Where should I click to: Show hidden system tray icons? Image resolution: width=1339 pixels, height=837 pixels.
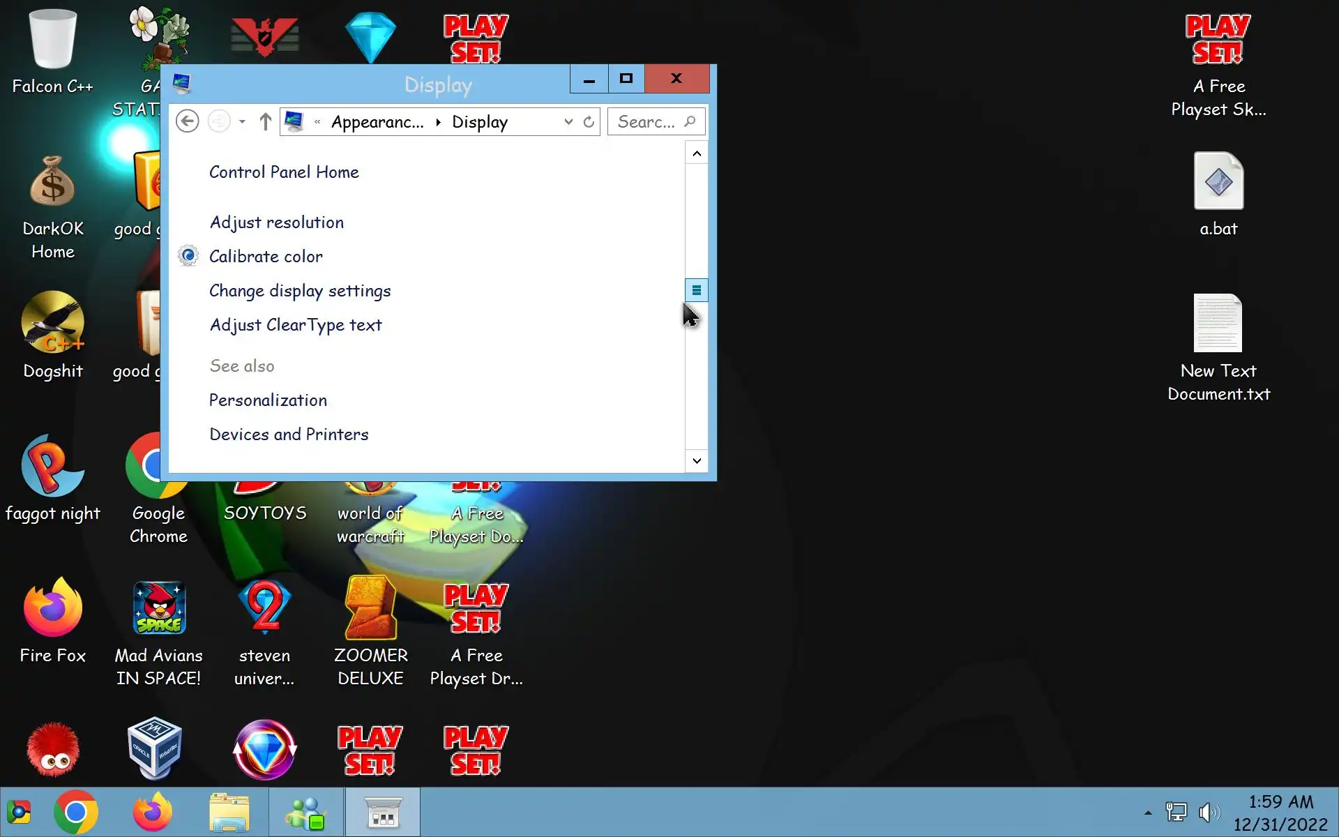1148,813
